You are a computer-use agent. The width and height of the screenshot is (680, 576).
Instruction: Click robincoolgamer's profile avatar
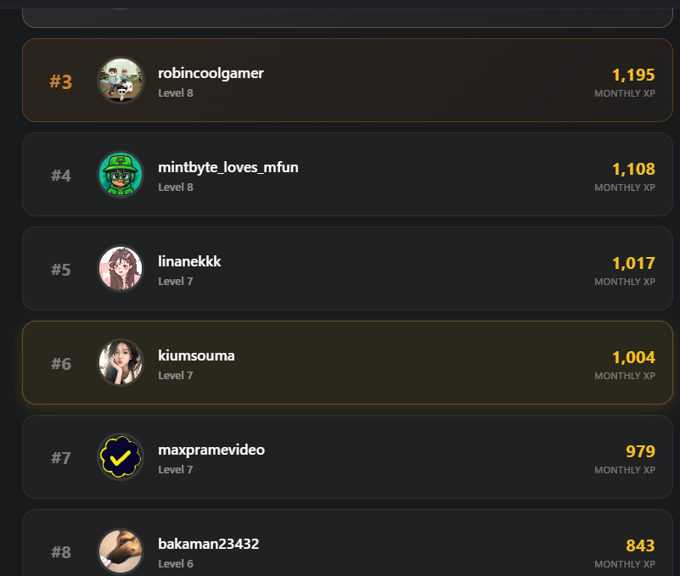121,81
